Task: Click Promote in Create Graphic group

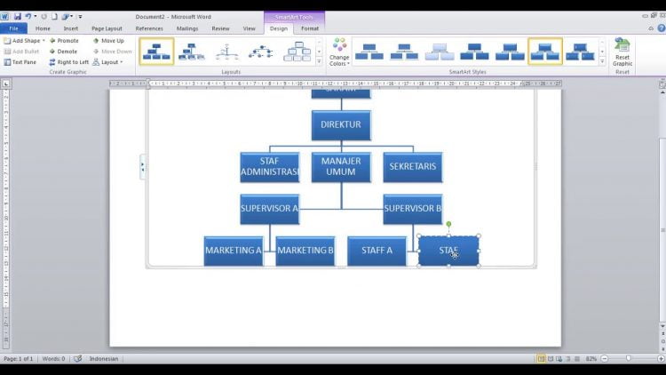Action: (x=64, y=40)
